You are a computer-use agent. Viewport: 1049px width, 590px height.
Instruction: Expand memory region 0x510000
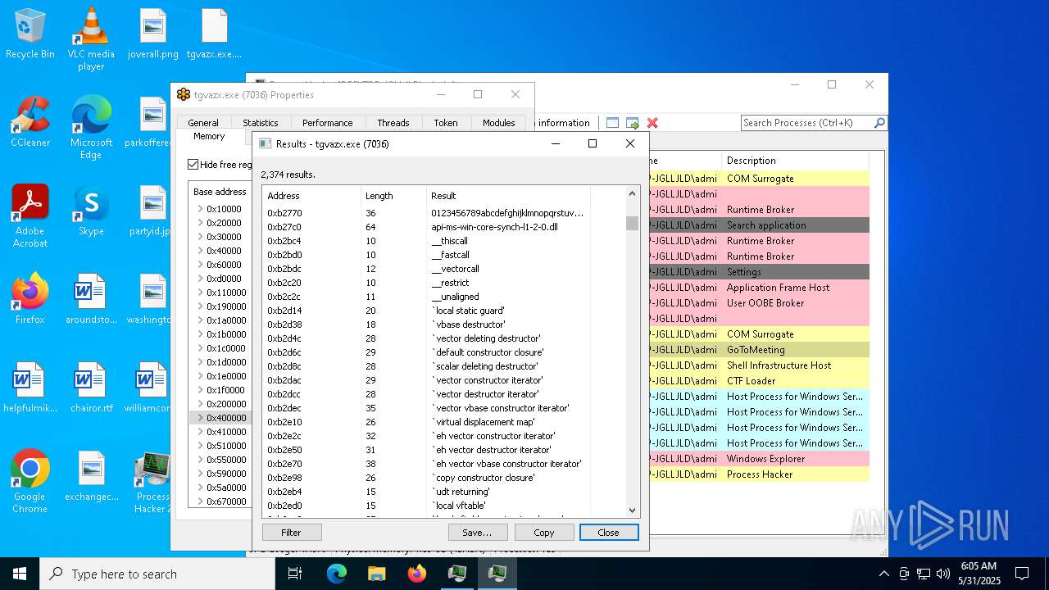[200, 446]
